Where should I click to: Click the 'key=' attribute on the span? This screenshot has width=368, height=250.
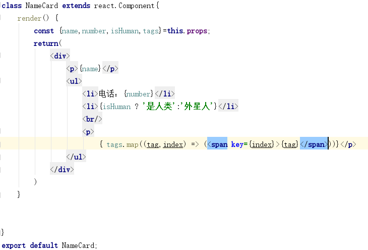point(239,144)
